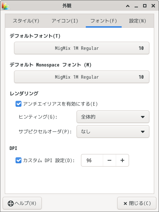
Task: Toggle アンチエイリアスを有効にする checkbox
Action: [x=18, y=104]
